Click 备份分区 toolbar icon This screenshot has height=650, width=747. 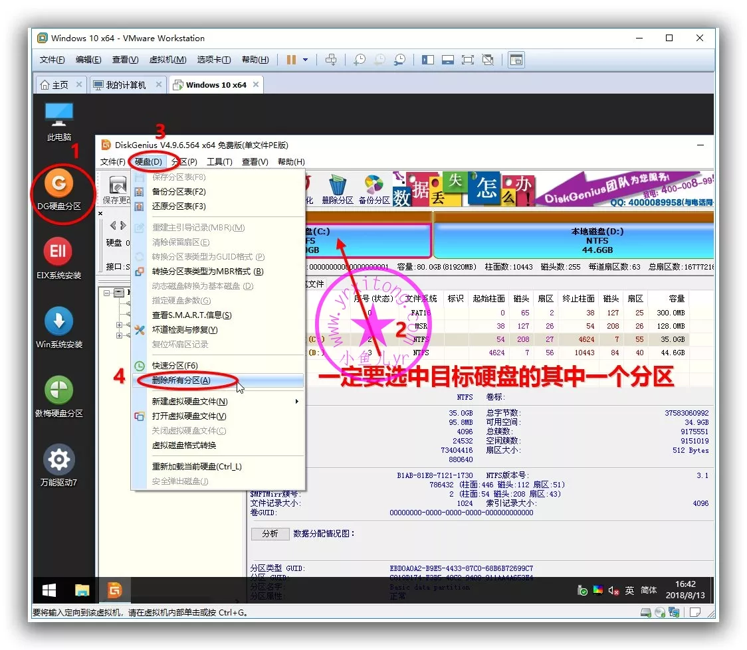pyautogui.click(x=374, y=190)
